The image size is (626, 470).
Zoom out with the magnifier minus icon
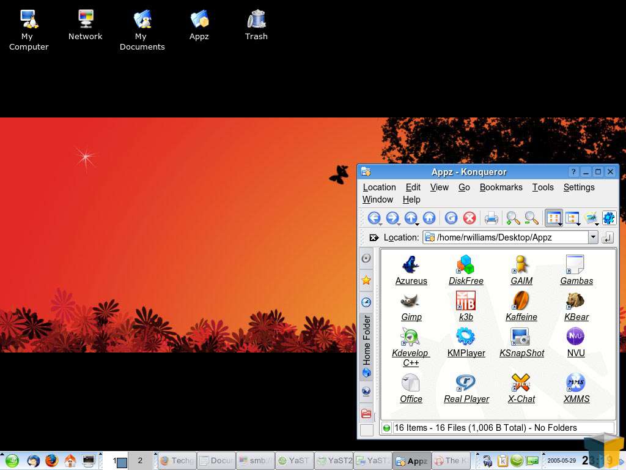tap(531, 218)
